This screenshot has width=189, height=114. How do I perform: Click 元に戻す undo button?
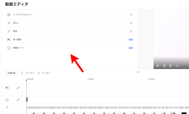(27, 73)
